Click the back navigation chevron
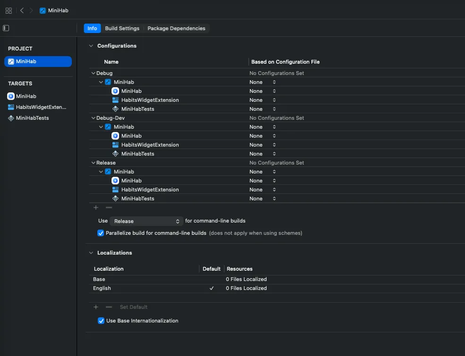This screenshot has width=465, height=356. click(x=22, y=10)
